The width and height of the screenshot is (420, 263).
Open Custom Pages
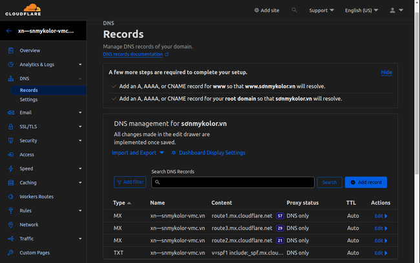pyautogui.click(x=34, y=253)
